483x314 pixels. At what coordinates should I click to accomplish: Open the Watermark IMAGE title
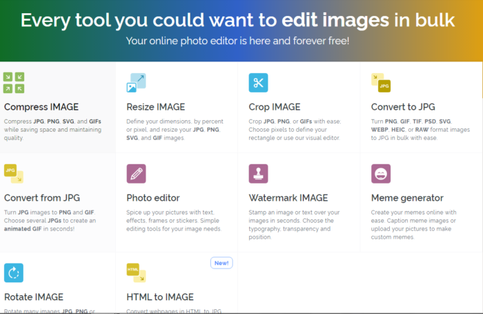point(288,198)
